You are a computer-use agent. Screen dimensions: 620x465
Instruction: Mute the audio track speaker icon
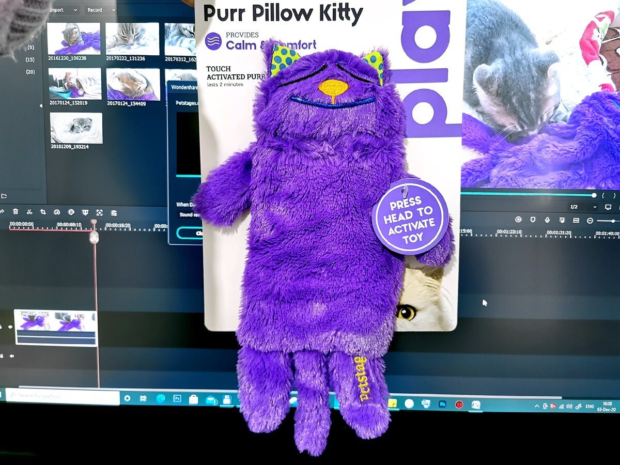point(11,356)
